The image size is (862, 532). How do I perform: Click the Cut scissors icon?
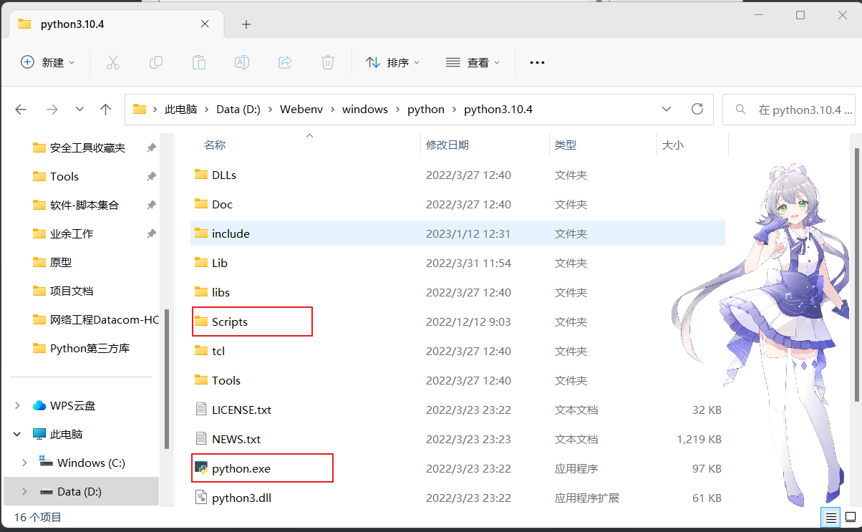click(x=113, y=62)
